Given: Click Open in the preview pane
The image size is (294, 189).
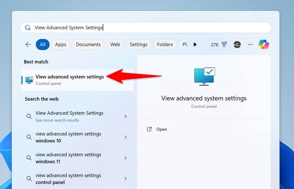Looking at the screenshot, I should coord(161,129).
